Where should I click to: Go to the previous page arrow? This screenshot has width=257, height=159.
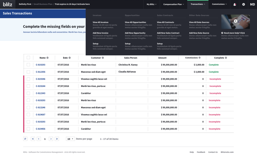(39, 139)
